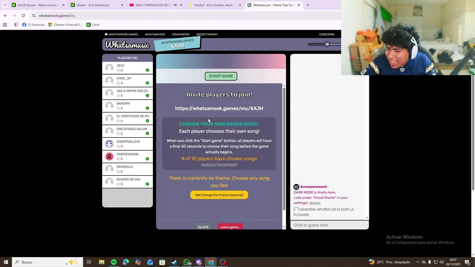This screenshot has height=267, width=475.
Task: Reload the Whatsamusic page
Action: [23, 16]
